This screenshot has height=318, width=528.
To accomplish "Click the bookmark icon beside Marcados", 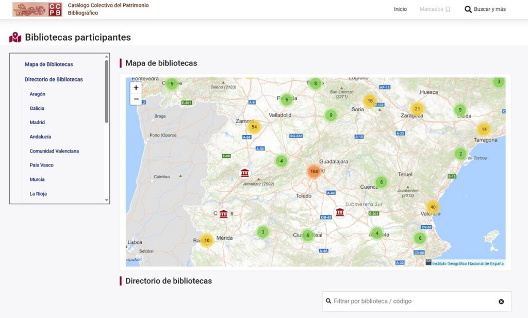I will coord(447,9).
